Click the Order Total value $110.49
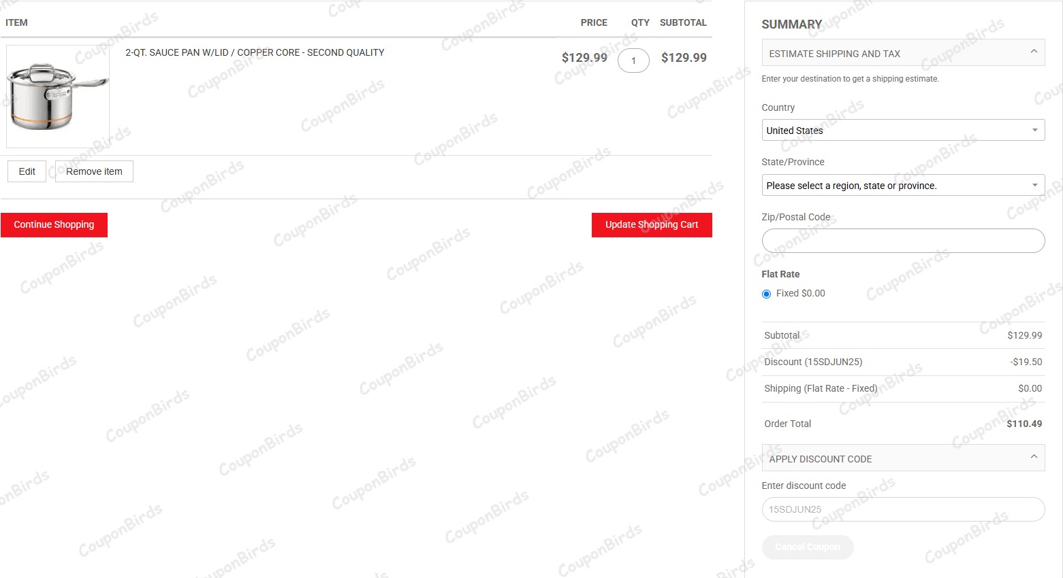 1024,424
